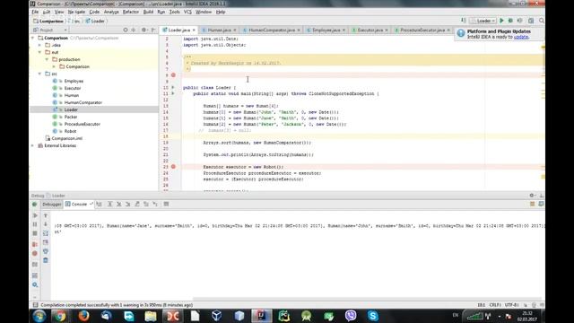Viewport: 574px width, 323px height.
Task: Open Skype from Windows taskbar
Action: click(x=373, y=316)
